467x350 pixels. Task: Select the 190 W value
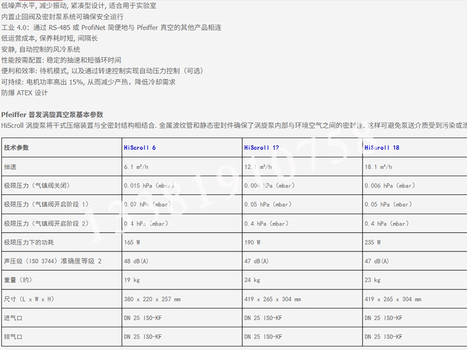pos(252,242)
